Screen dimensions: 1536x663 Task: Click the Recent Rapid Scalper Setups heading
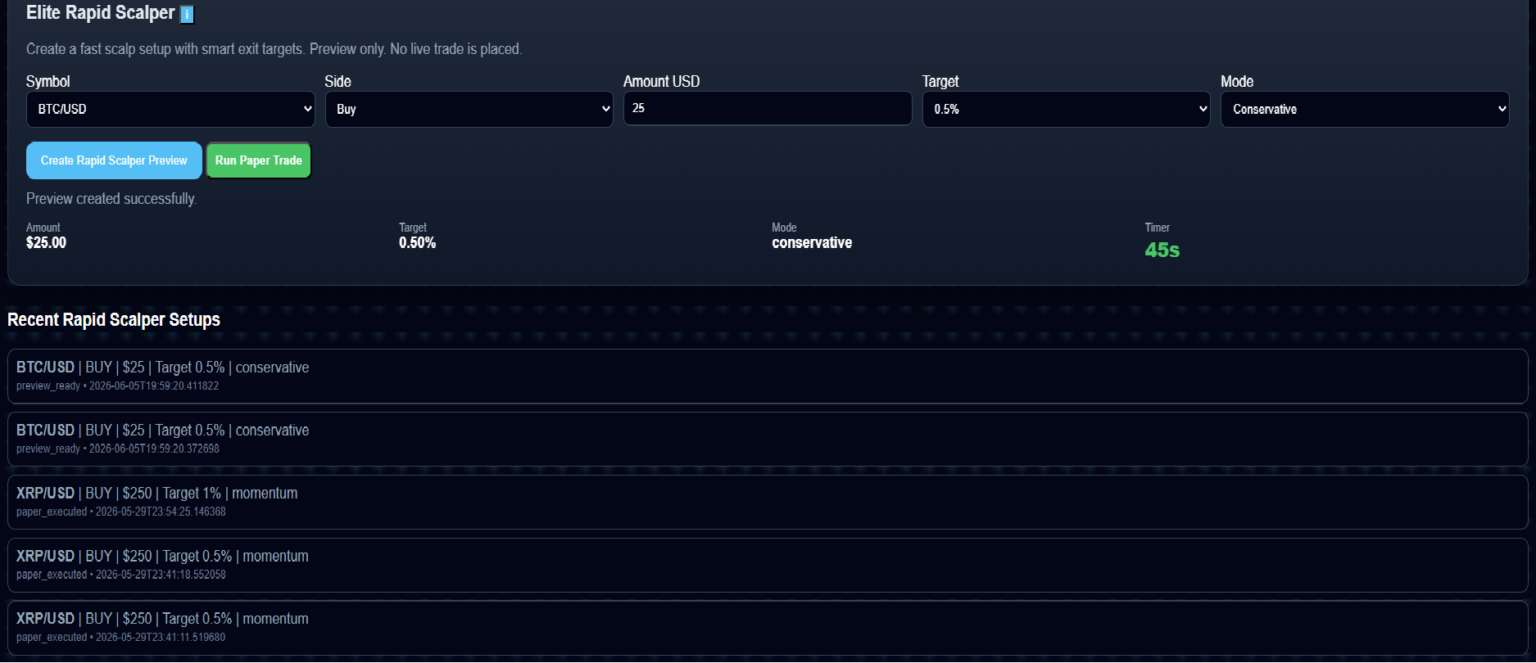pyautogui.click(x=114, y=319)
